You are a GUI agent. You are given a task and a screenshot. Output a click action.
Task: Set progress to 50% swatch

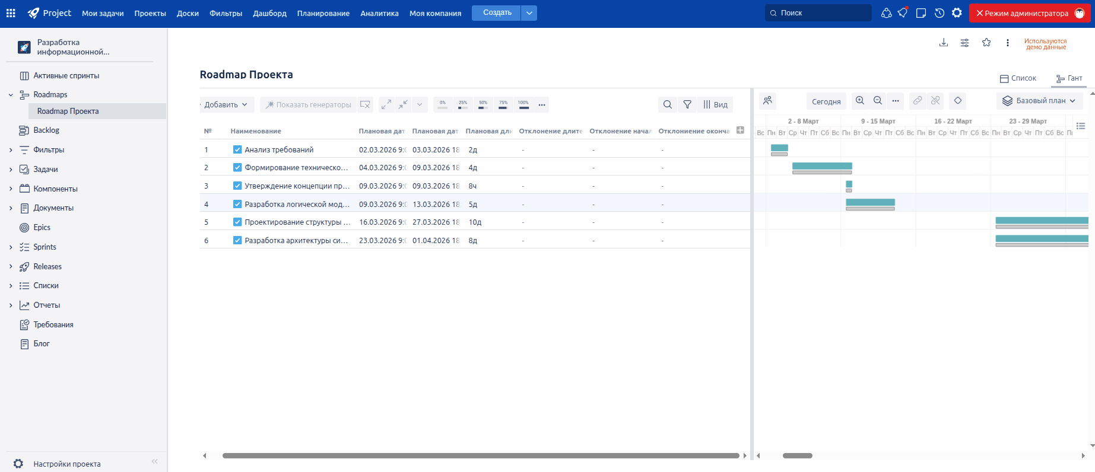click(483, 104)
